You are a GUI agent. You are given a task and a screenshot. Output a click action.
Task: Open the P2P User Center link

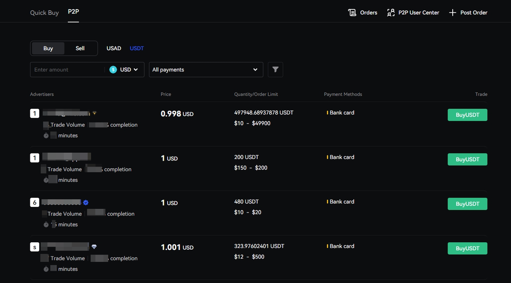click(x=419, y=13)
